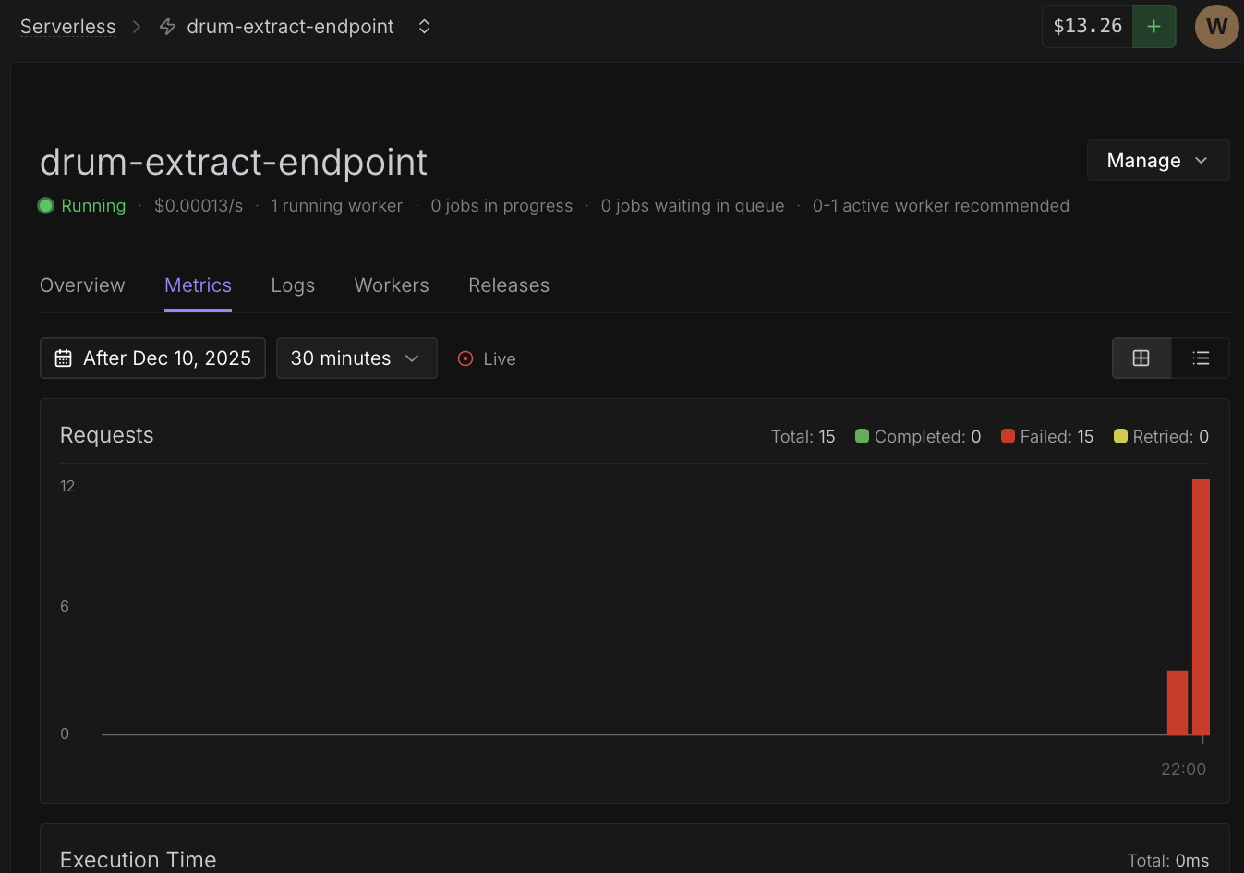Open the Workers tab

click(392, 285)
